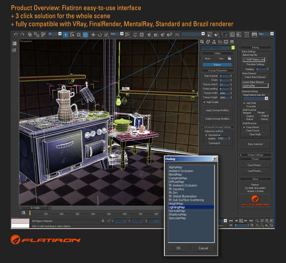Image resolution: width=286 pixels, height=263 pixels.
Task: Select the Keep Baked radio button
Action: [x=244, y=127]
